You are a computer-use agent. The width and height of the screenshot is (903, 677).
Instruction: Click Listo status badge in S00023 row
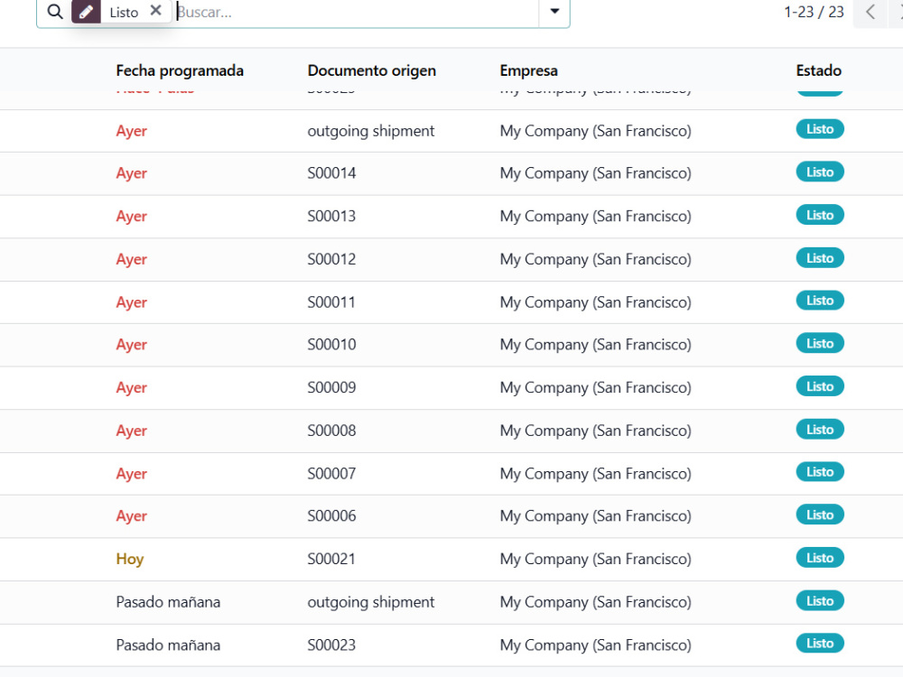[x=820, y=644]
